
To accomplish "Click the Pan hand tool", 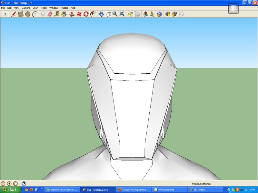I will 108,14.
